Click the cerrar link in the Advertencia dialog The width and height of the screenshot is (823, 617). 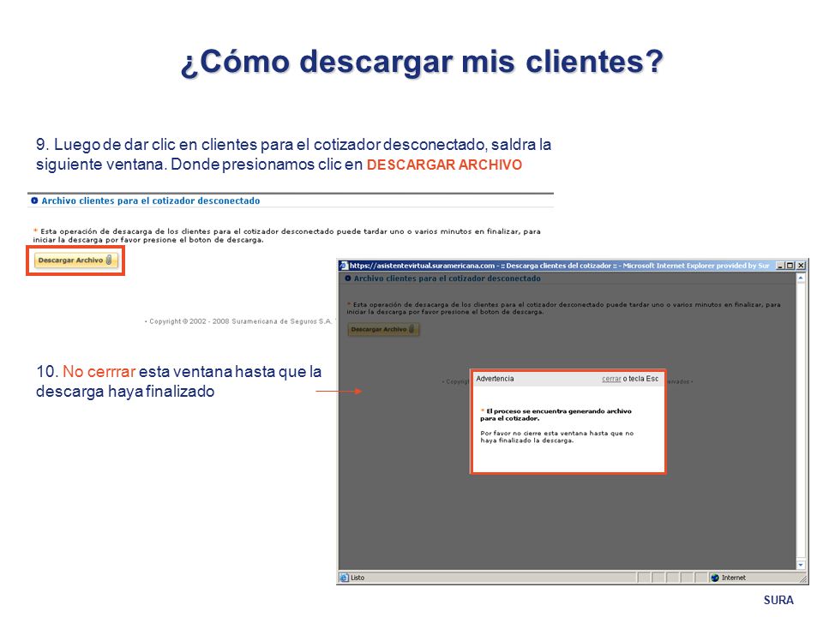(611, 379)
